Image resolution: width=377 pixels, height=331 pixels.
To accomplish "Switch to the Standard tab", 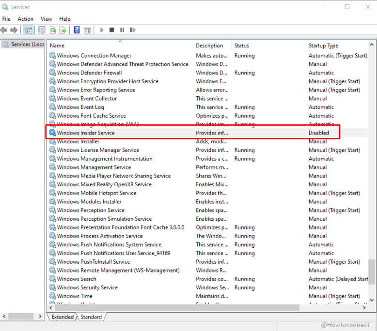I will (x=91, y=317).
